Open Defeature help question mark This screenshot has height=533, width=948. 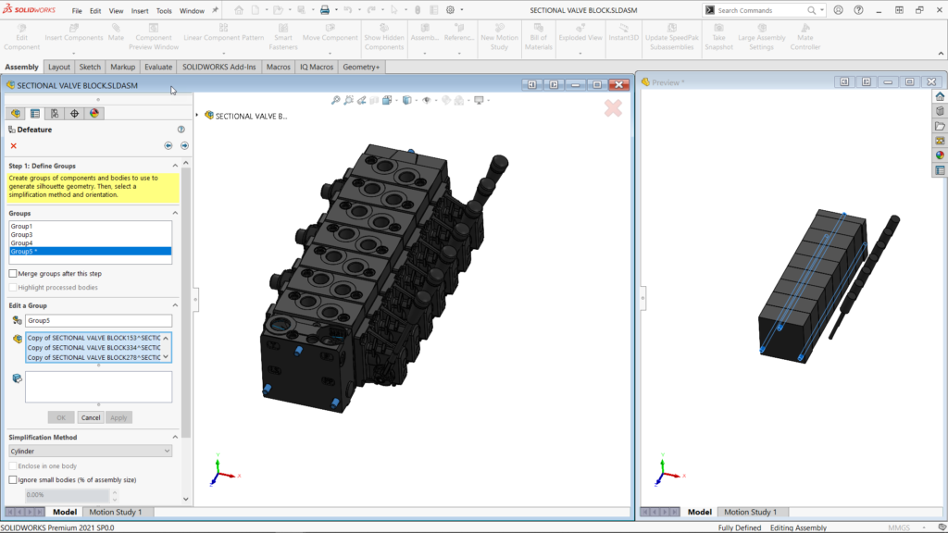tap(181, 130)
